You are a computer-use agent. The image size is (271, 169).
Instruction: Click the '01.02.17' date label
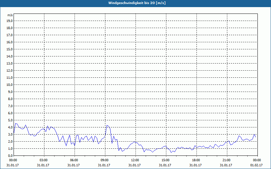pos(256,165)
